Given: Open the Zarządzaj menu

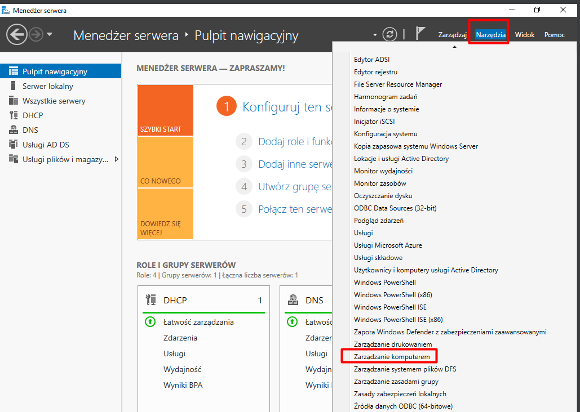Looking at the screenshot, I should (x=453, y=35).
